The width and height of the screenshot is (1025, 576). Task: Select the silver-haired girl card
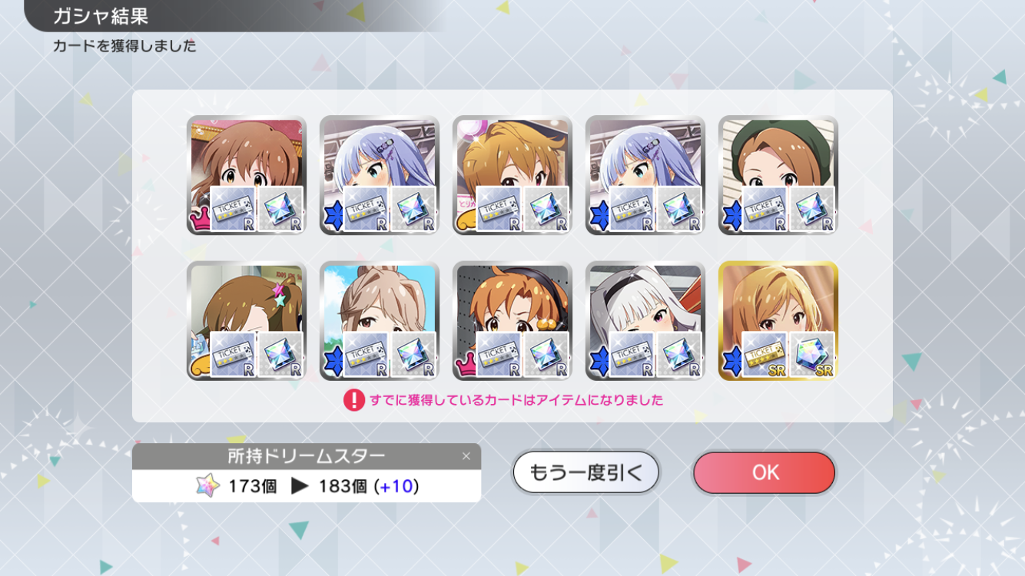point(645,320)
